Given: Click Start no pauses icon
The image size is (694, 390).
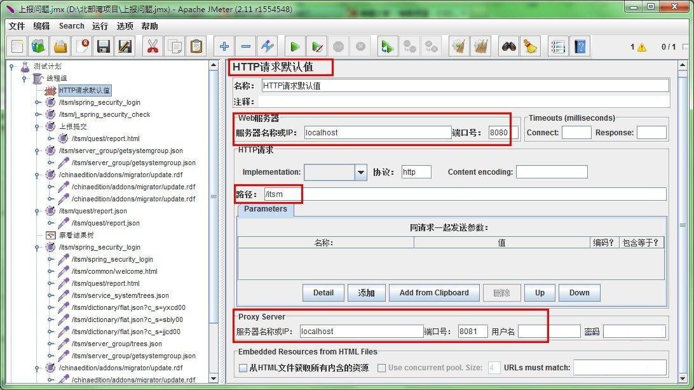Looking at the screenshot, I should pos(317,46).
